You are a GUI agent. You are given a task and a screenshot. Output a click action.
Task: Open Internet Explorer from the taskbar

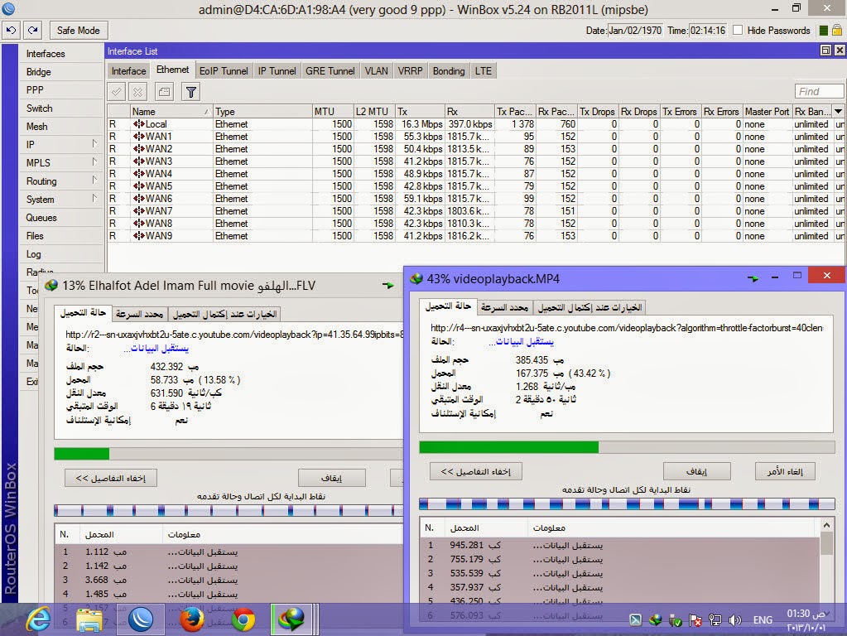click(x=39, y=619)
